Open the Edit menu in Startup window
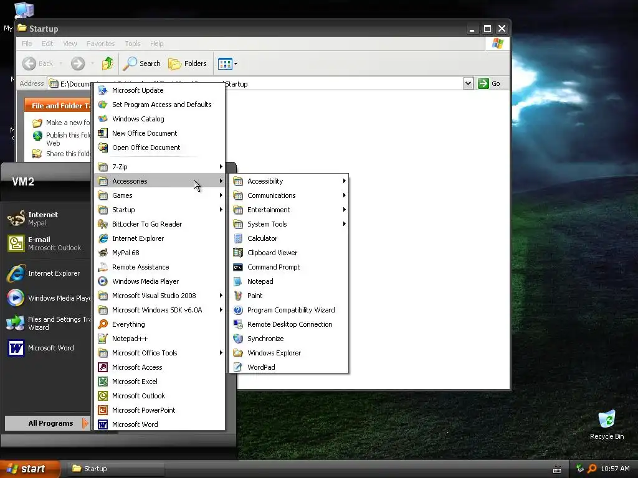The height and width of the screenshot is (478, 638). (x=47, y=44)
